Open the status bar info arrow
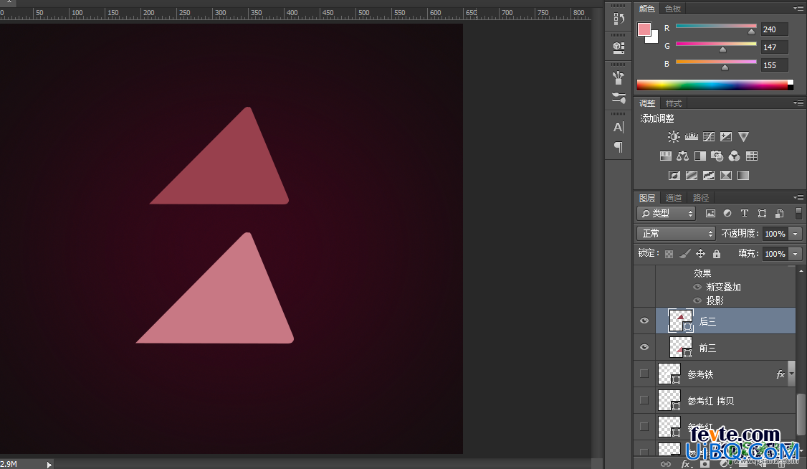This screenshot has height=469, width=807. (x=49, y=465)
